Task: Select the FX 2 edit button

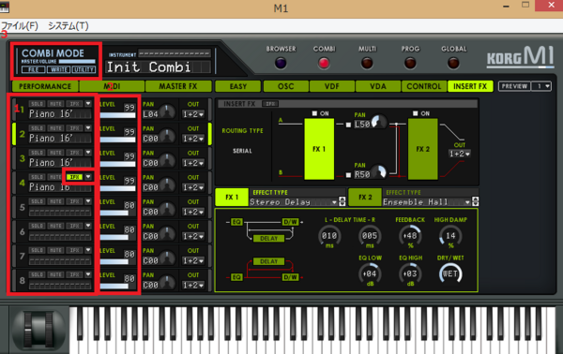Action: [x=365, y=197]
